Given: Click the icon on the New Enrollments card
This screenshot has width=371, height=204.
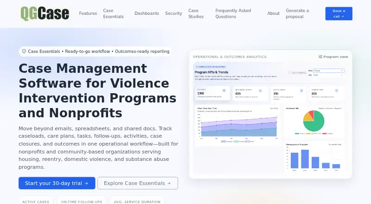Looking at the screenshot, I should 260,90.
